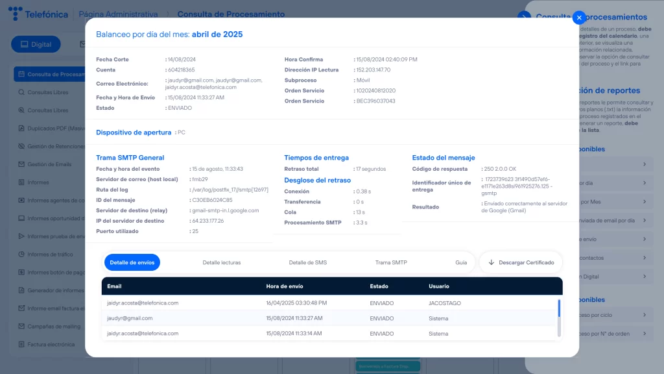Select the Detalle de envíos tab
This screenshot has width=664, height=374.
(x=132, y=262)
